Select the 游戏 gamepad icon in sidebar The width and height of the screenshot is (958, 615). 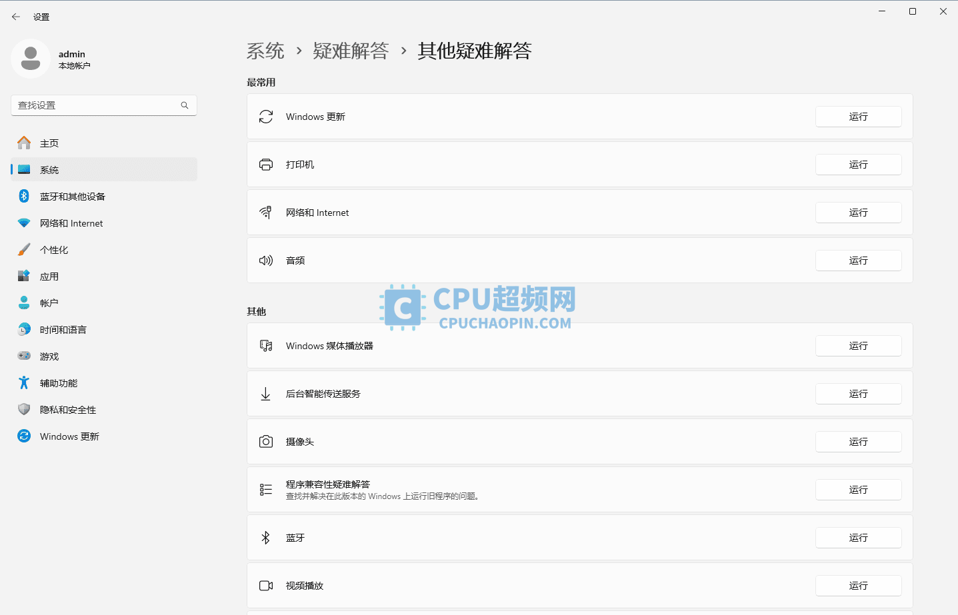tap(23, 356)
